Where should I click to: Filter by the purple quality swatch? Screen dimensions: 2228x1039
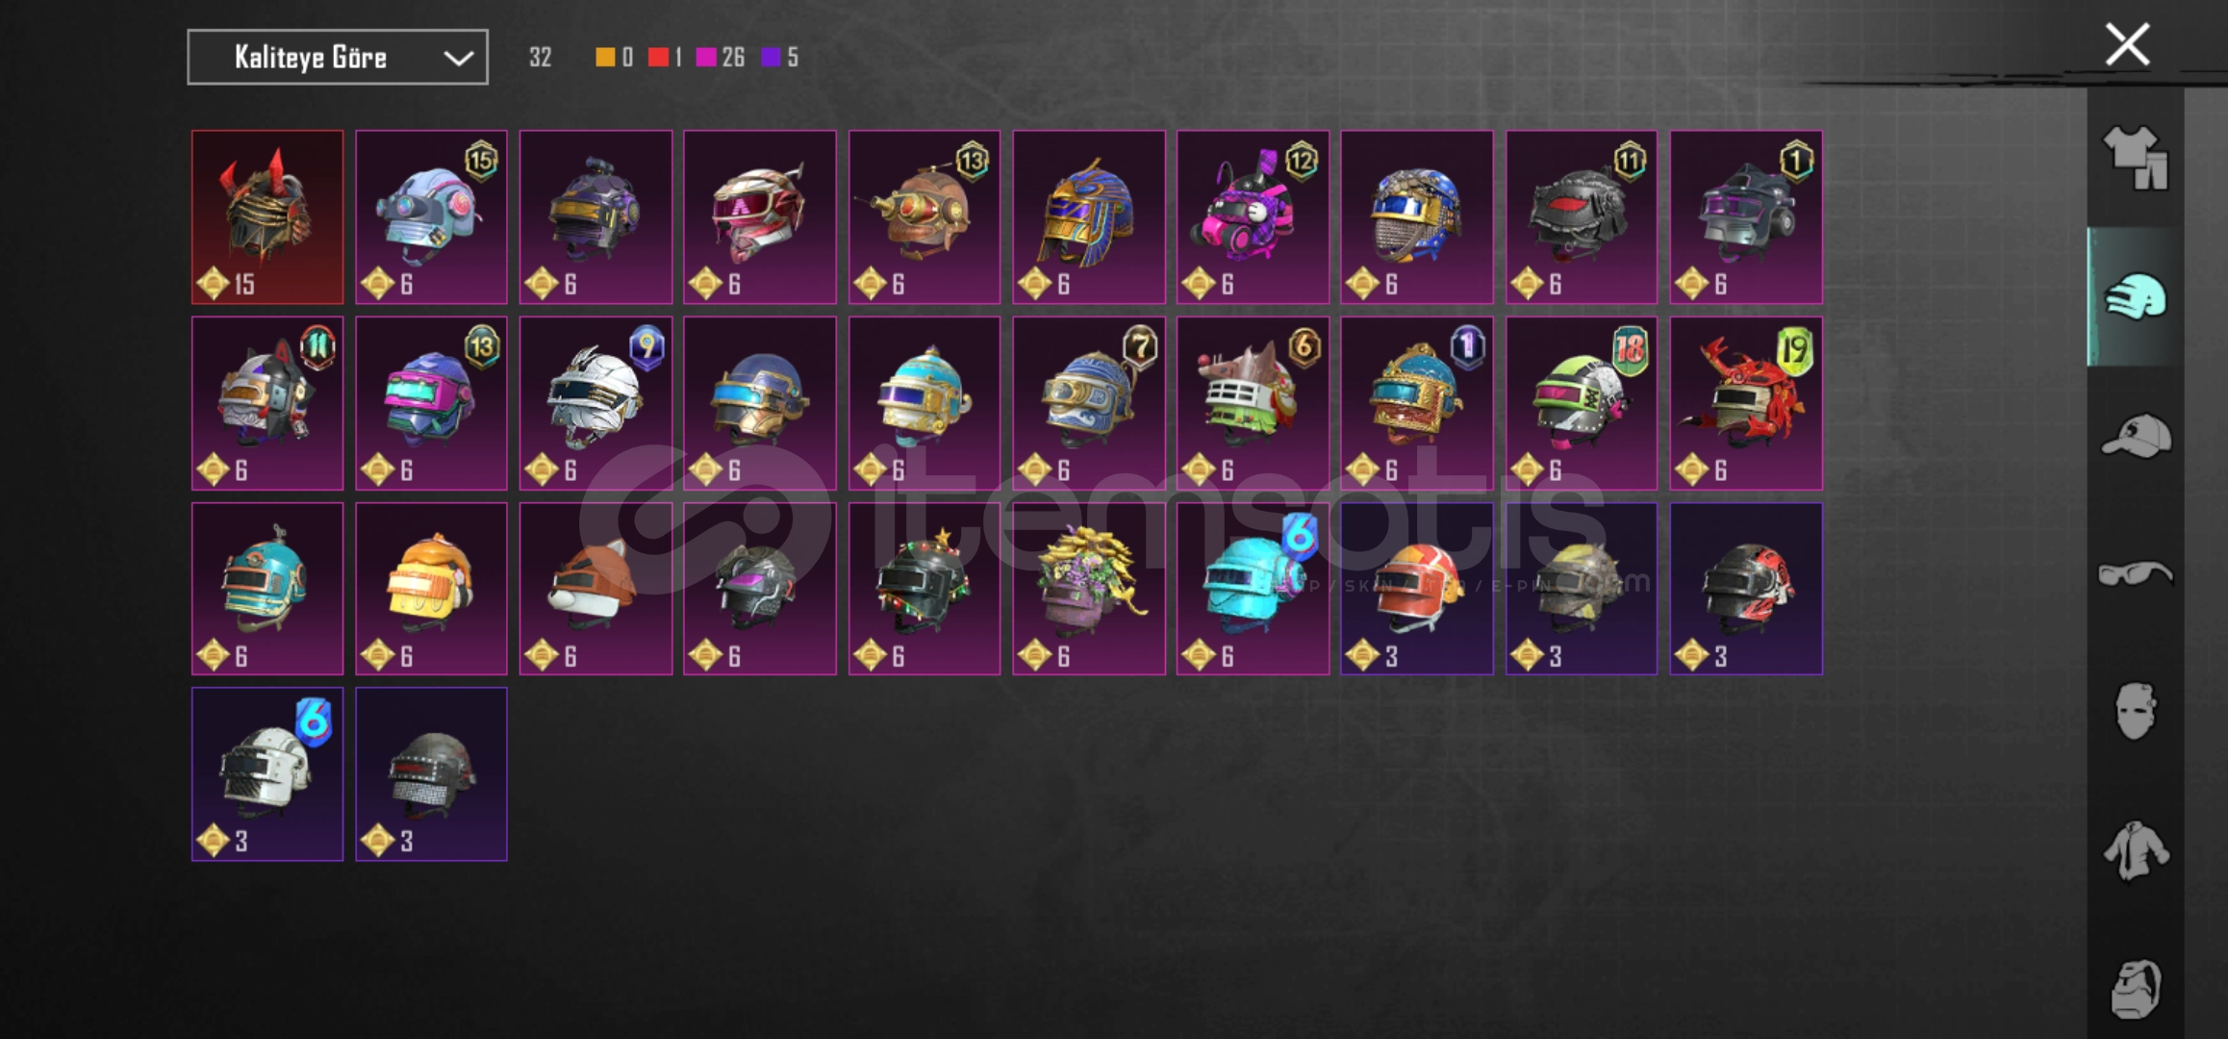(x=771, y=58)
